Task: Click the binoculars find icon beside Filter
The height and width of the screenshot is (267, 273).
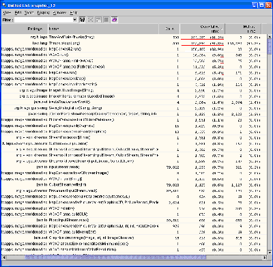Action: 83,20
